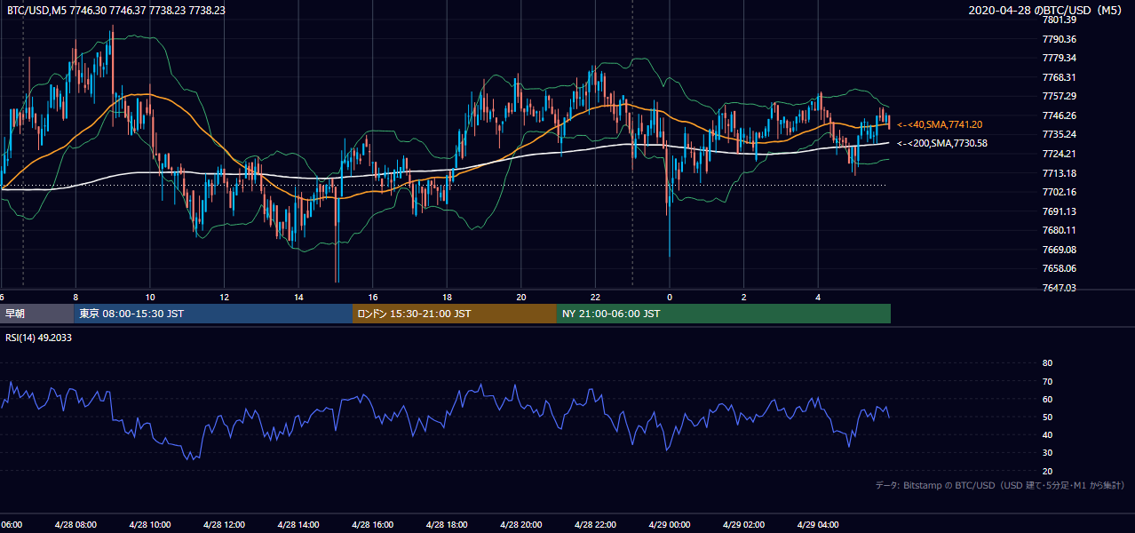The height and width of the screenshot is (533, 1135).
Task: Click the 早朝 session bar
Action: tap(36, 314)
